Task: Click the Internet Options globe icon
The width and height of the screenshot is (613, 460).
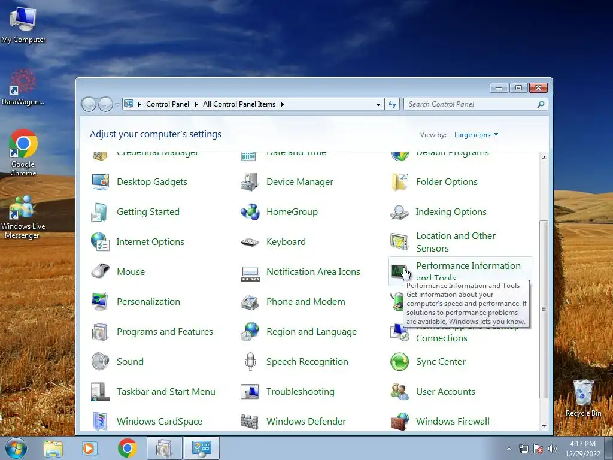Action: pos(100,242)
